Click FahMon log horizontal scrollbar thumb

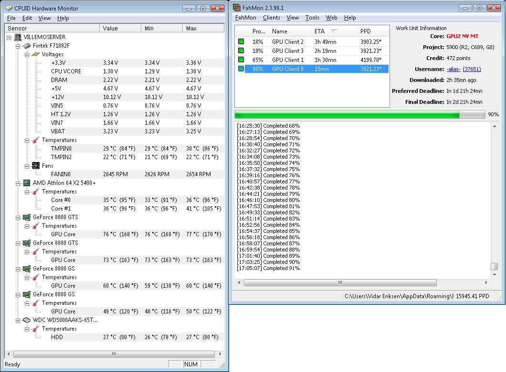tap(340, 282)
